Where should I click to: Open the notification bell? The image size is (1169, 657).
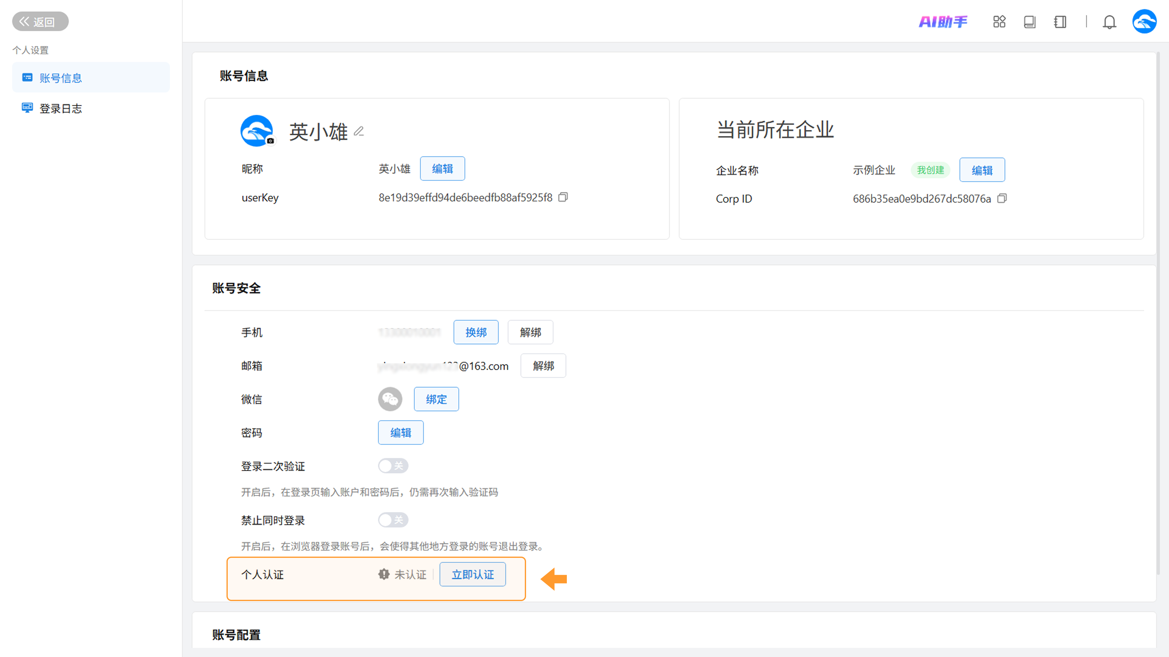(1109, 22)
